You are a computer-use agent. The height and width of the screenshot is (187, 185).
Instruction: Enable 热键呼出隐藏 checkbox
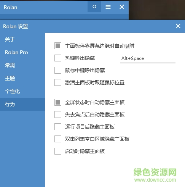(58, 58)
